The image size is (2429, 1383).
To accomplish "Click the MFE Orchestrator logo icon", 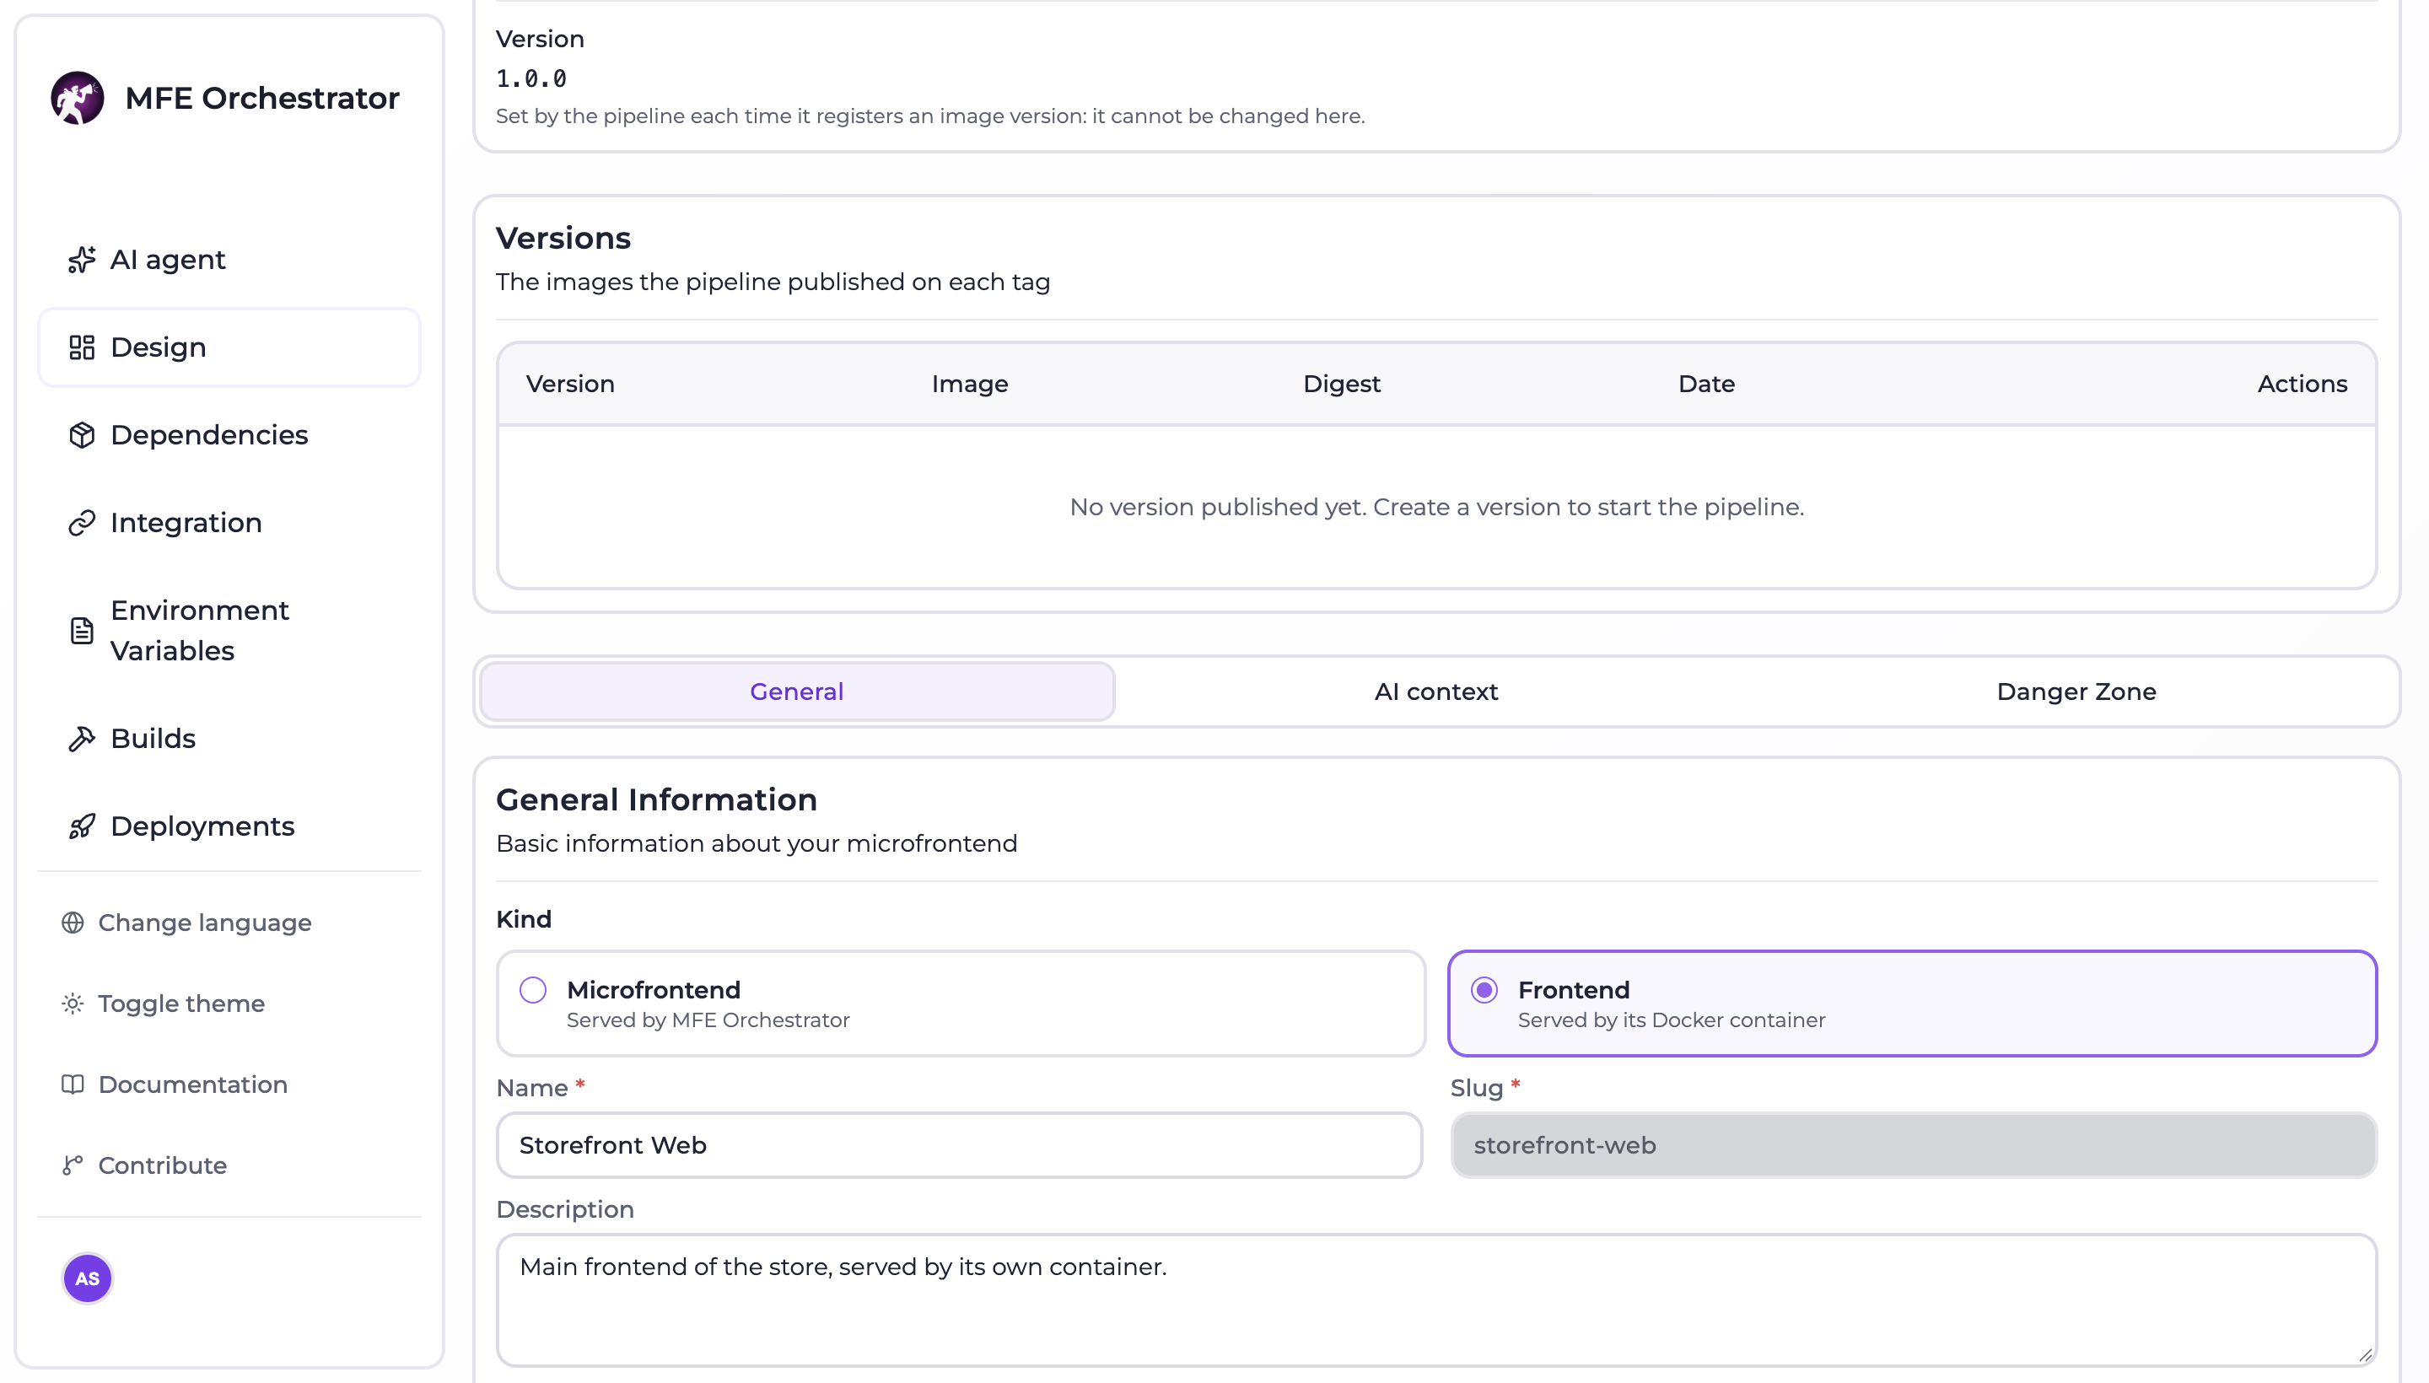I will 77,98.
